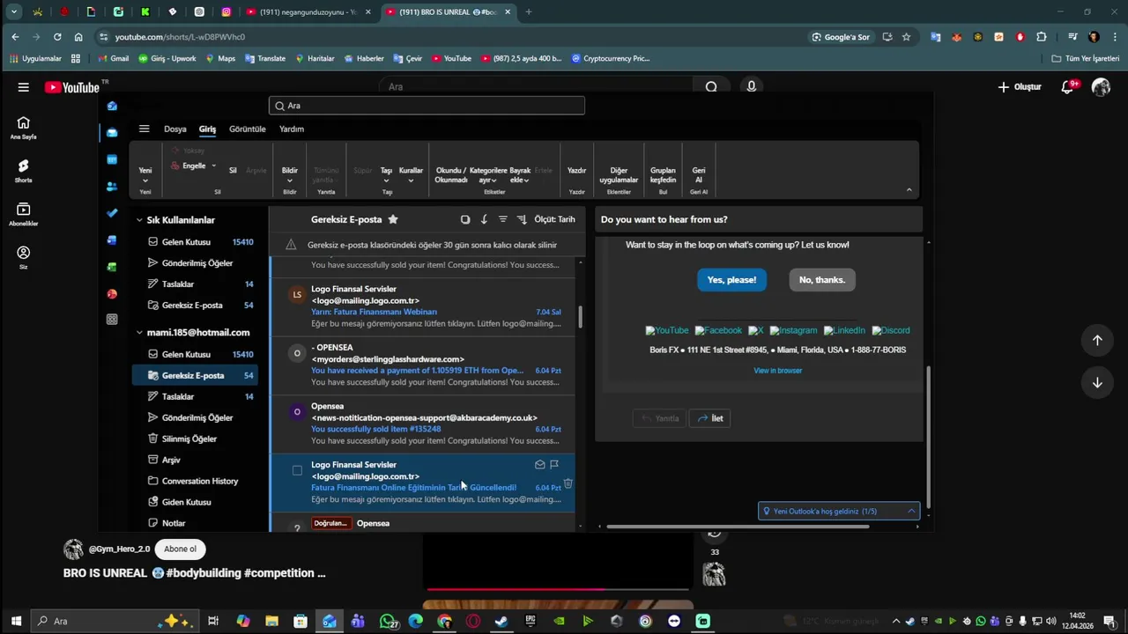Open People contacts icon in Outlook sidebar
The width and height of the screenshot is (1128, 634).
click(x=112, y=187)
